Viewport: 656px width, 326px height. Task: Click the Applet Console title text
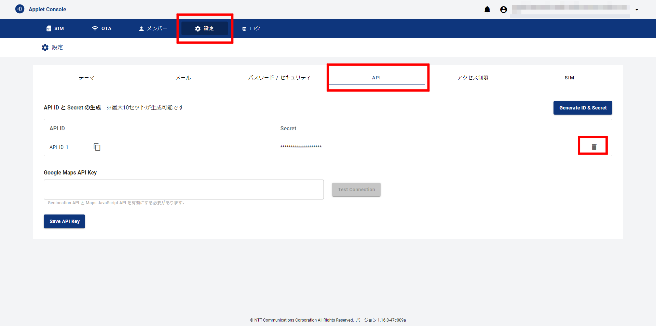[x=47, y=9]
